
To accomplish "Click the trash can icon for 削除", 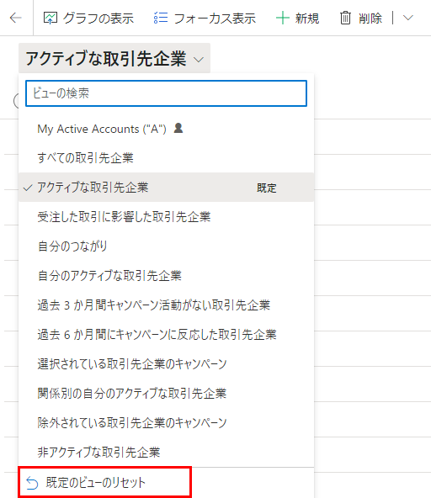I will 345,19.
